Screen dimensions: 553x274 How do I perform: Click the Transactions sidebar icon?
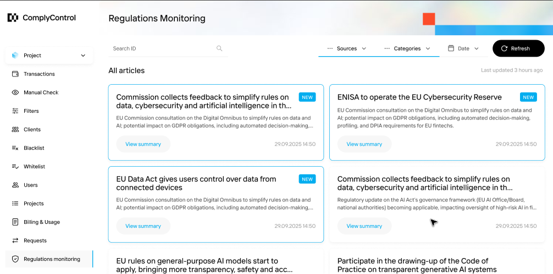15,74
